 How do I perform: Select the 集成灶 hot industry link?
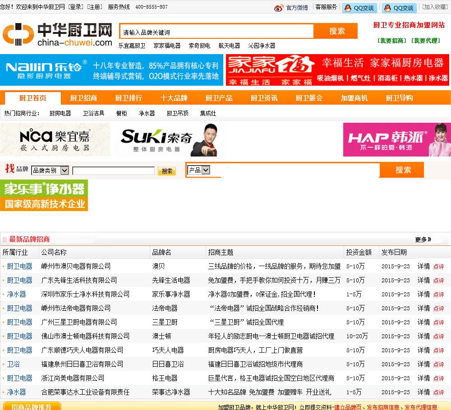208,113
